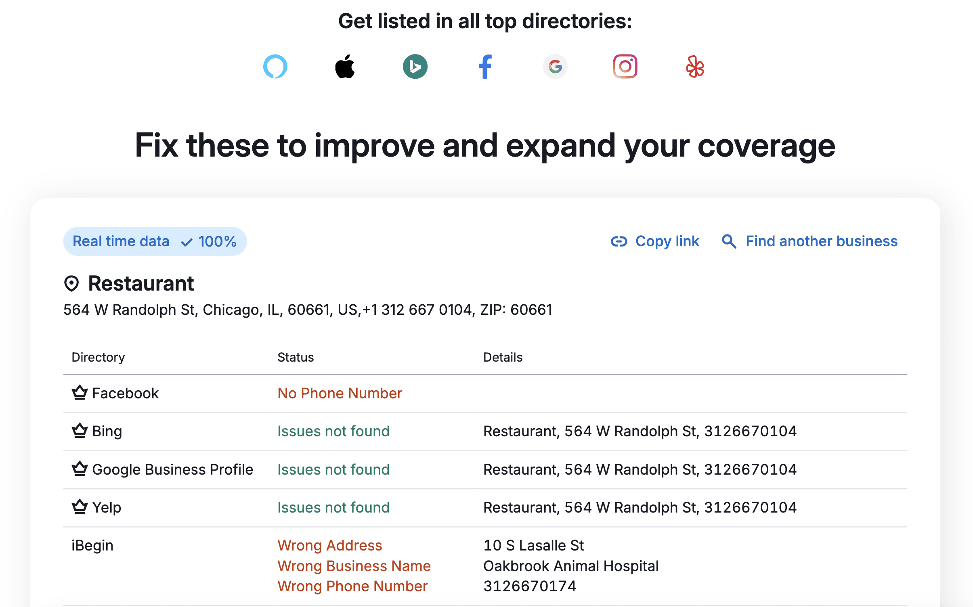Viewport: 973px width, 607px height.
Task: Click Copy link button
Action: coord(653,241)
